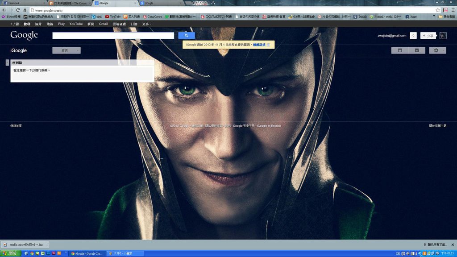Click the taskbar clock
457x257 pixels.
pos(448,253)
